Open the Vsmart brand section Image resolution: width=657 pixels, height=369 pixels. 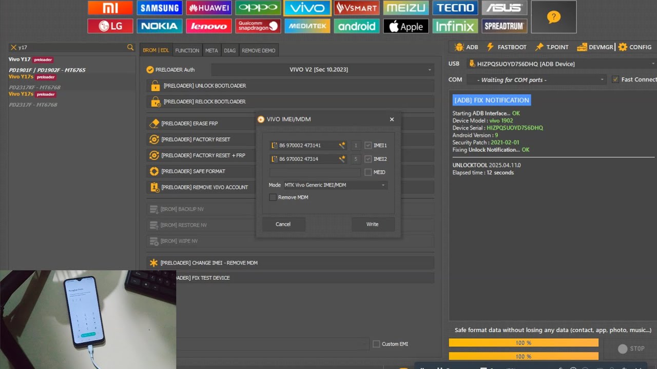click(x=357, y=8)
